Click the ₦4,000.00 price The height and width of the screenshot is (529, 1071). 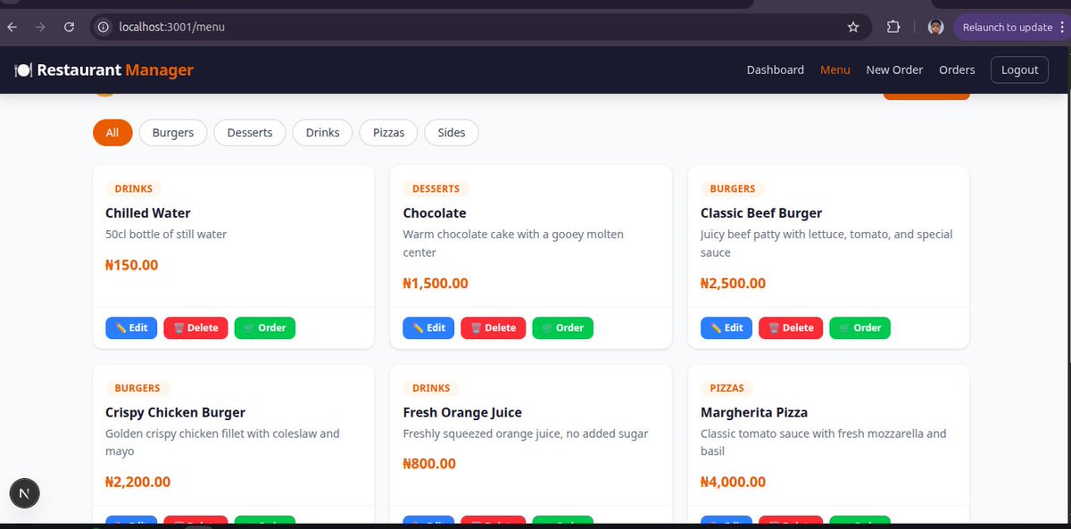pyautogui.click(x=734, y=483)
